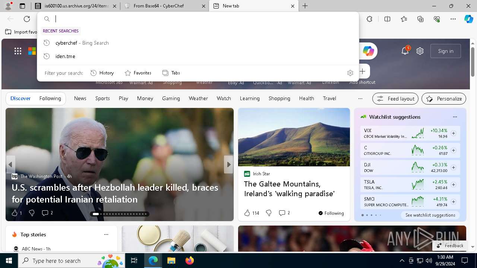Switch to the archive.org tab
477x268 pixels.
coord(76,6)
